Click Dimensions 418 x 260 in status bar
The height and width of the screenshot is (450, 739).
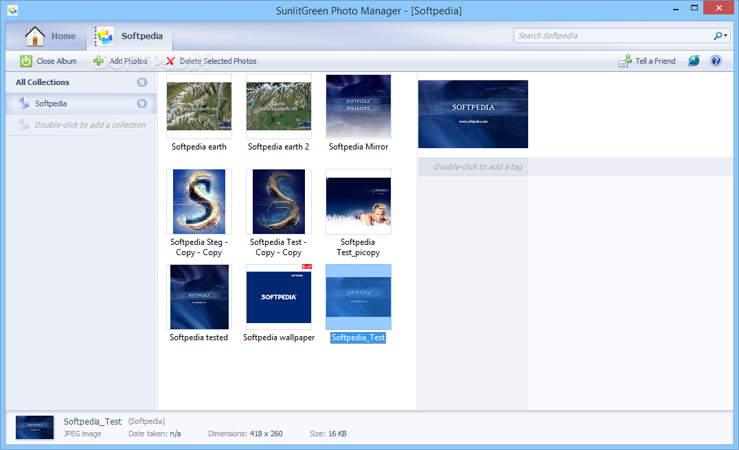pyautogui.click(x=246, y=434)
